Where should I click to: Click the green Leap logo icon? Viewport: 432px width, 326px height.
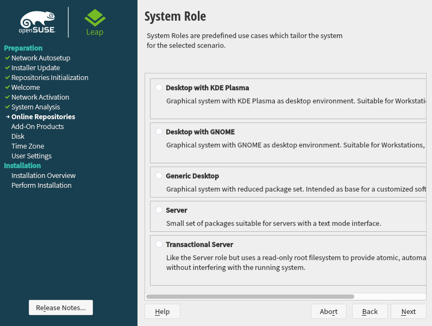coord(95,19)
